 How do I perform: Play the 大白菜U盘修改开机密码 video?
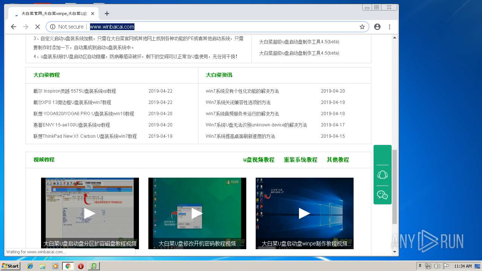pyautogui.click(x=197, y=213)
